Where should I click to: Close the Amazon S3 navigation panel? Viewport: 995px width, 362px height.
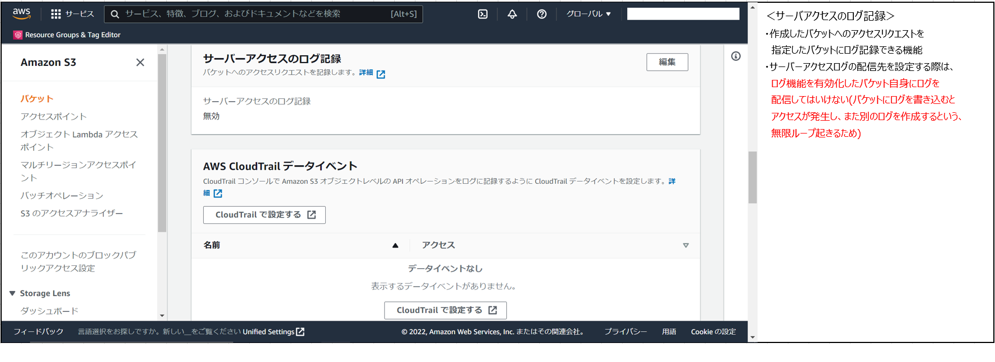click(140, 63)
